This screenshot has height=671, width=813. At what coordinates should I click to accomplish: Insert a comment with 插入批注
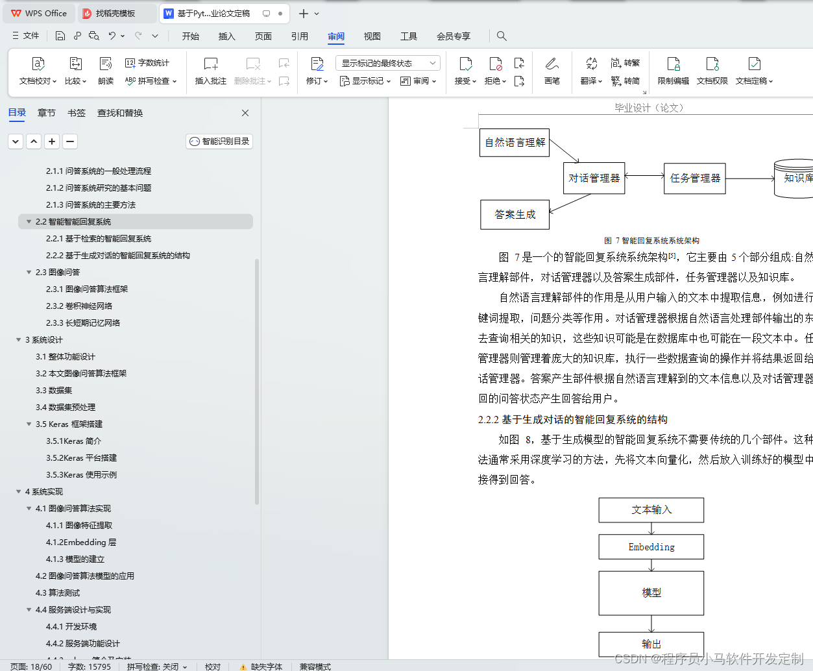point(210,71)
